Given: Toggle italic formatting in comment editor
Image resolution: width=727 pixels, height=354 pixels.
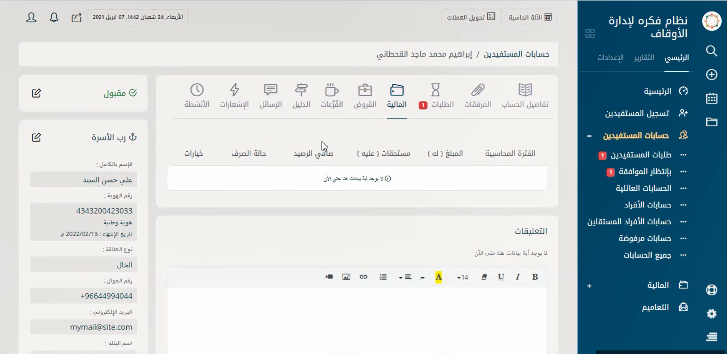Looking at the screenshot, I should pos(518,277).
